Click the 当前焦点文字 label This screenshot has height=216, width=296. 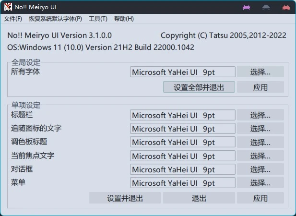(x=33, y=156)
